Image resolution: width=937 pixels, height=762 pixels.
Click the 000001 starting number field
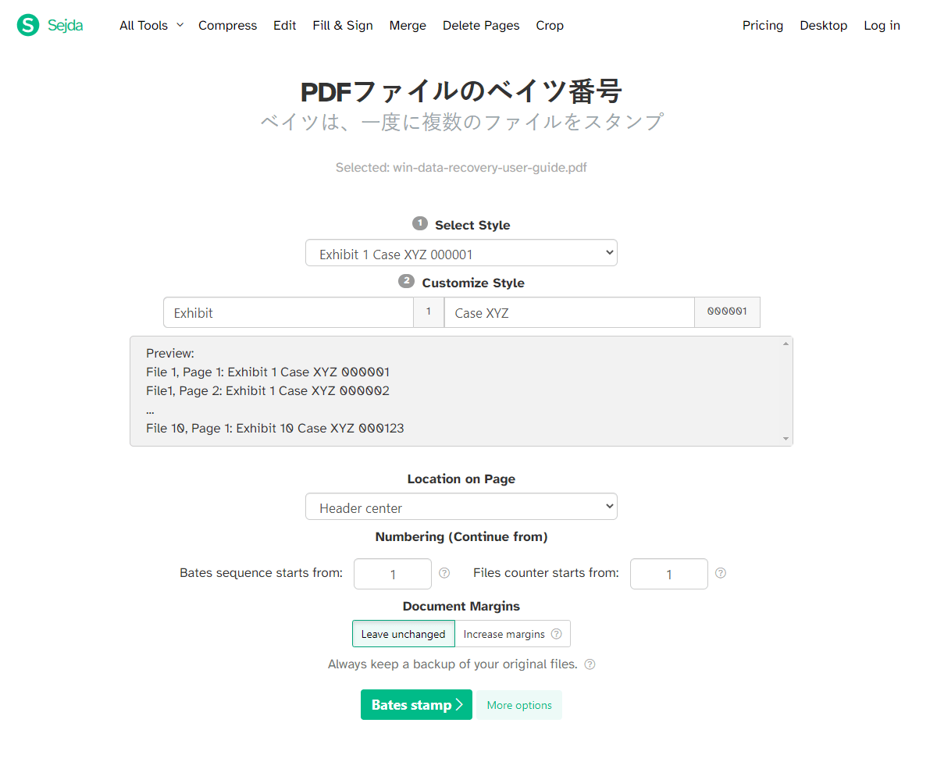[x=727, y=312]
